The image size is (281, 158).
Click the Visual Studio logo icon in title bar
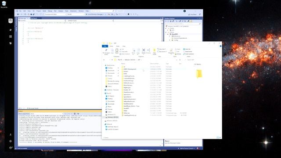pyautogui.click(x=17, y=11)
